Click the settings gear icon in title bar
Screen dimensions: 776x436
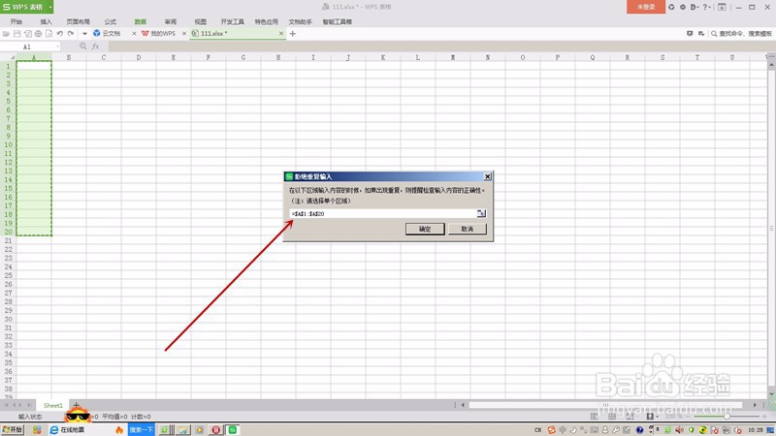(x=683, y=7)
